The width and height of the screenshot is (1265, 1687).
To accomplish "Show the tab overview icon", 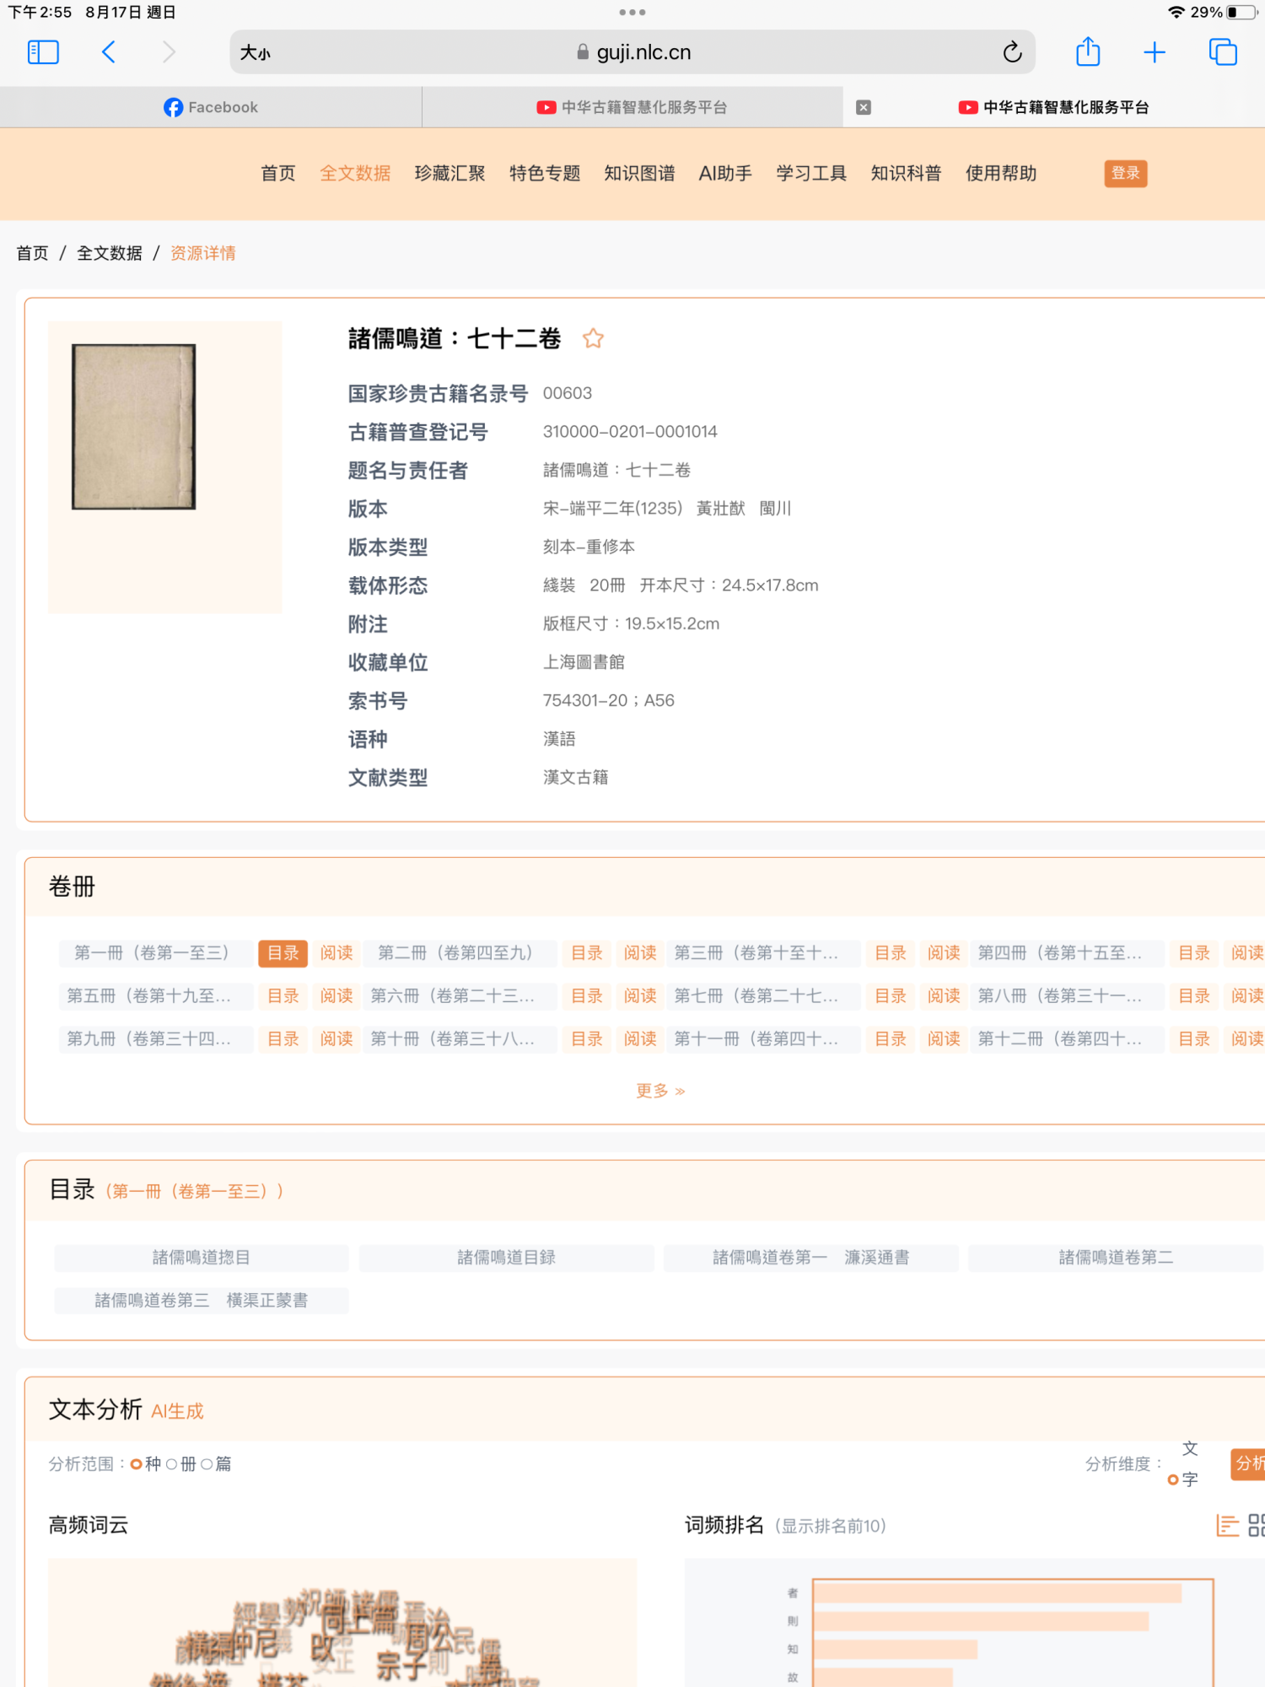I will [1222, 52].
